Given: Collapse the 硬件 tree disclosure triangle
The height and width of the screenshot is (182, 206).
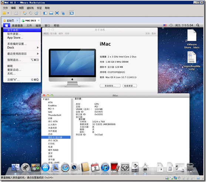Looking at the screenshot, I should pos(44,99).
